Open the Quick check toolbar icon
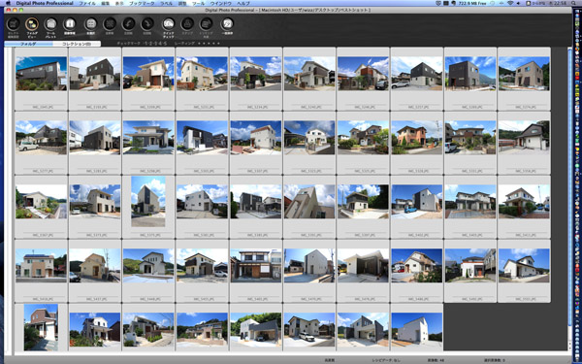Viewport: 582px width, 364px height. click(x=169, y=24)
